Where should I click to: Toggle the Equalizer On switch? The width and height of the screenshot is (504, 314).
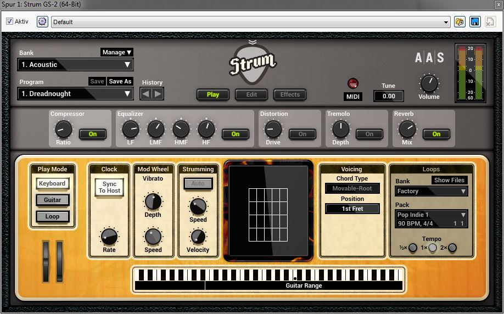click(236, 134)
